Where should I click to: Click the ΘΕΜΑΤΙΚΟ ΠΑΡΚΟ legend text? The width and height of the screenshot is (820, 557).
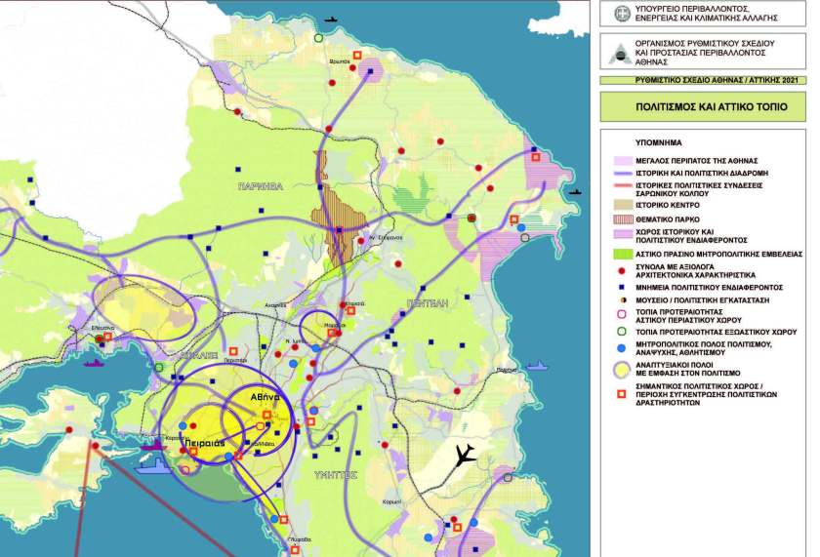668,219
